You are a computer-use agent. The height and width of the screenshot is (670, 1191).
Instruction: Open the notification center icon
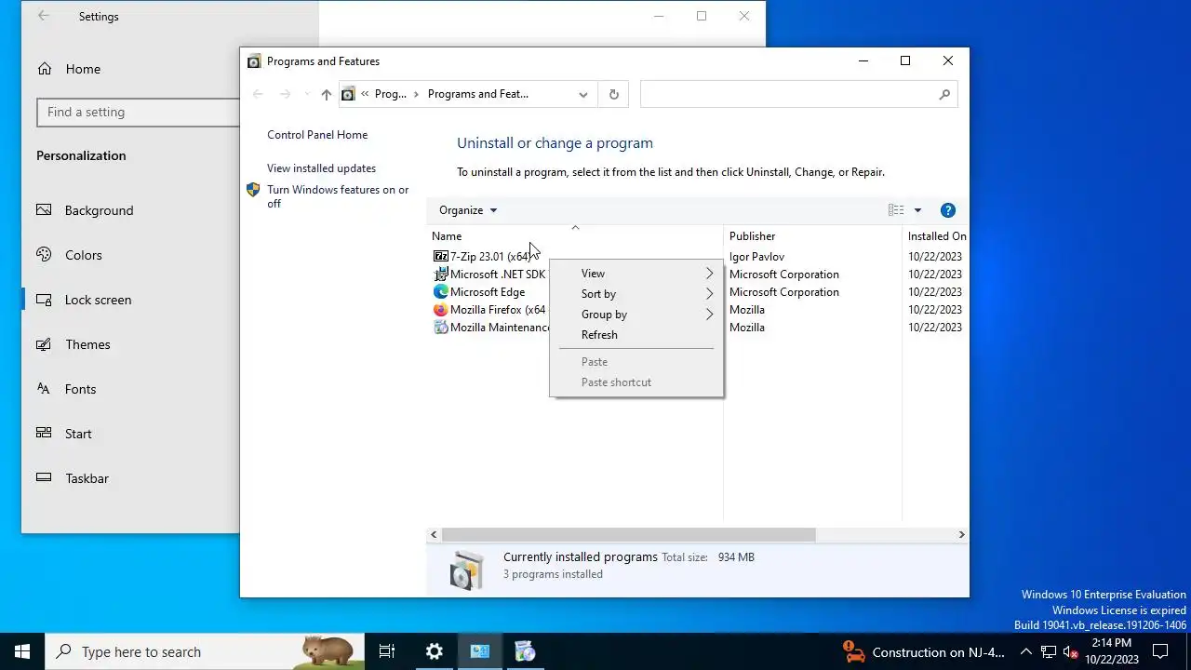[1161, 651]
